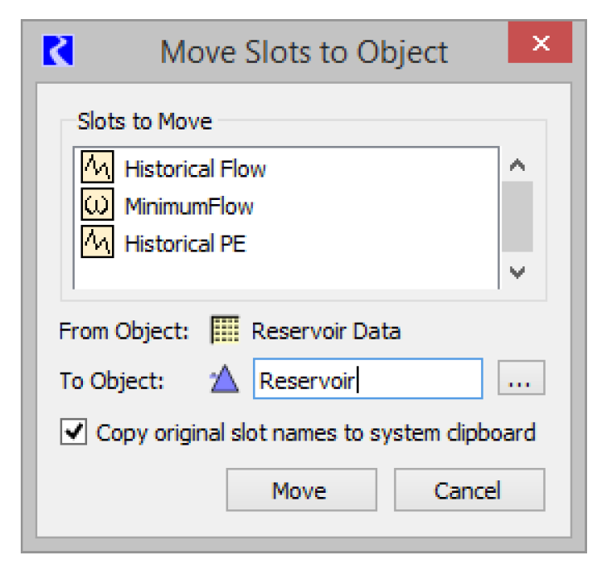This screenshot has height=570, width=607.
Task: Click the RiverWare logo in the title bar
Action: pos(58,51)
